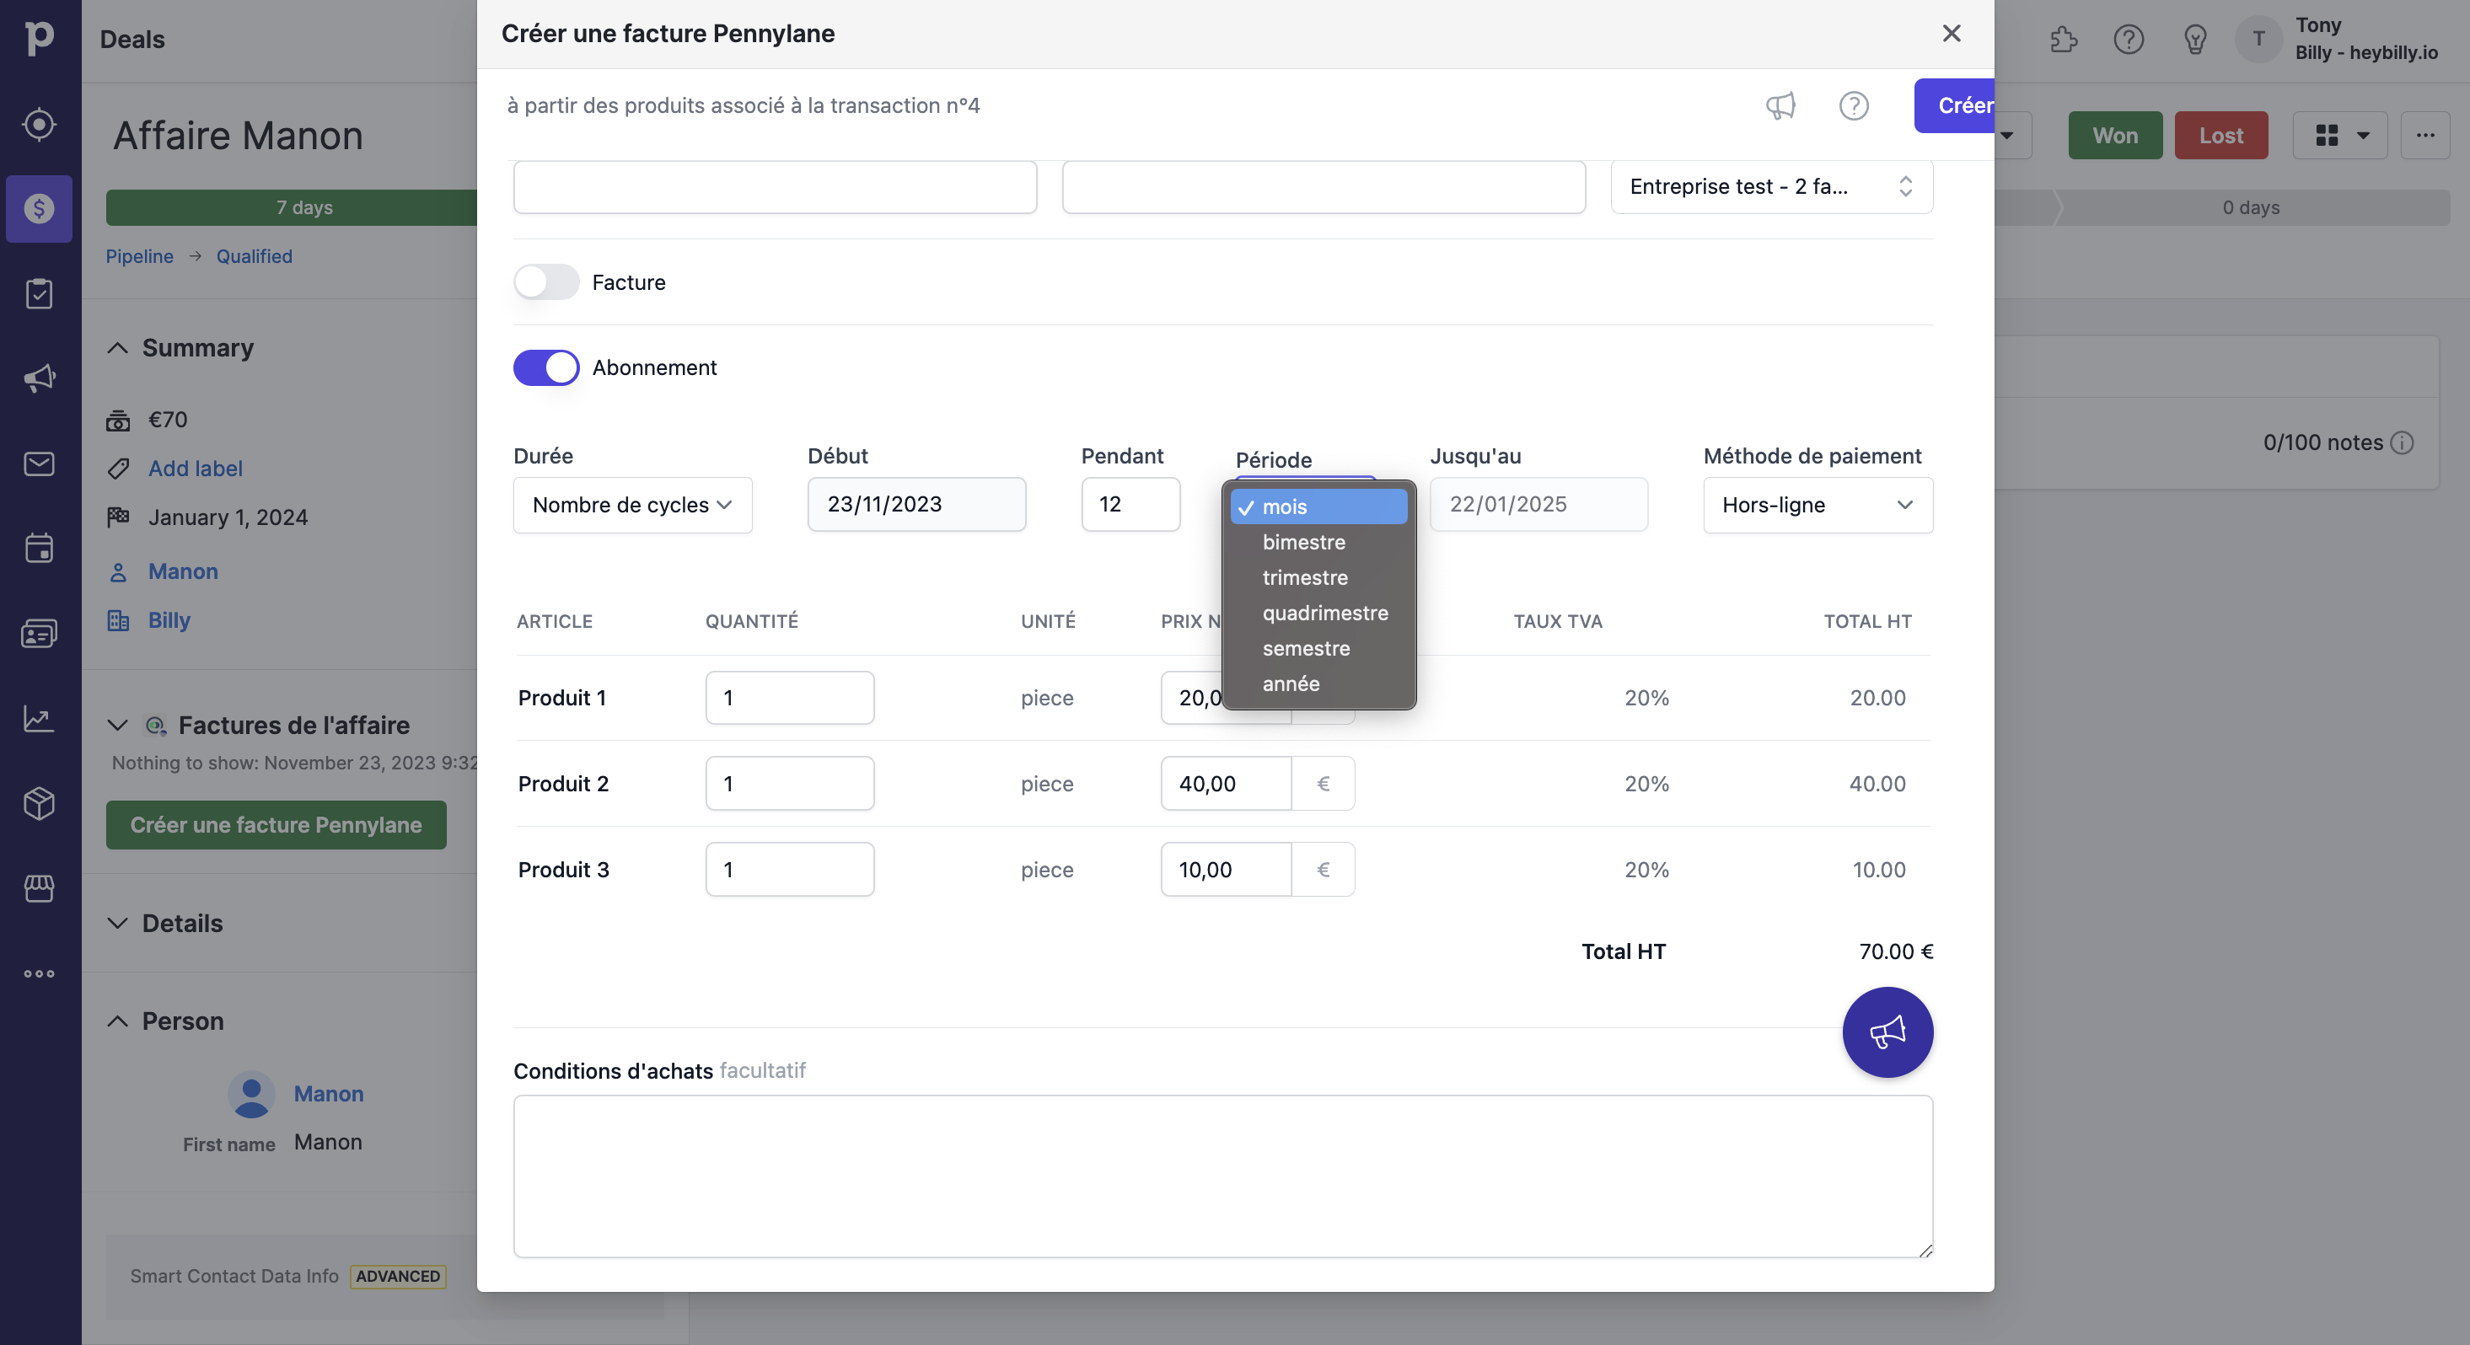Click Conditions d'achats text area
Image resolution: width=2470 pixels, height=1345 pixels.
pos(1222,1176)
